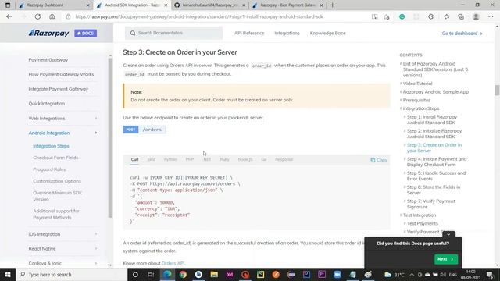Open File Explorer from the taskbar

point(214,274)
